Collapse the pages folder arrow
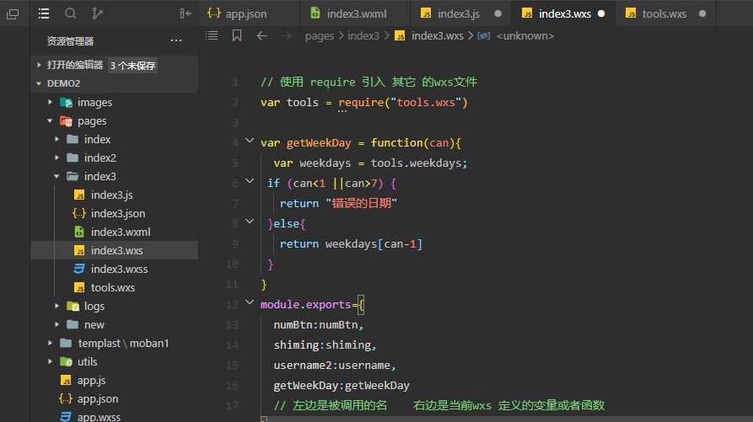 [50, 120]
